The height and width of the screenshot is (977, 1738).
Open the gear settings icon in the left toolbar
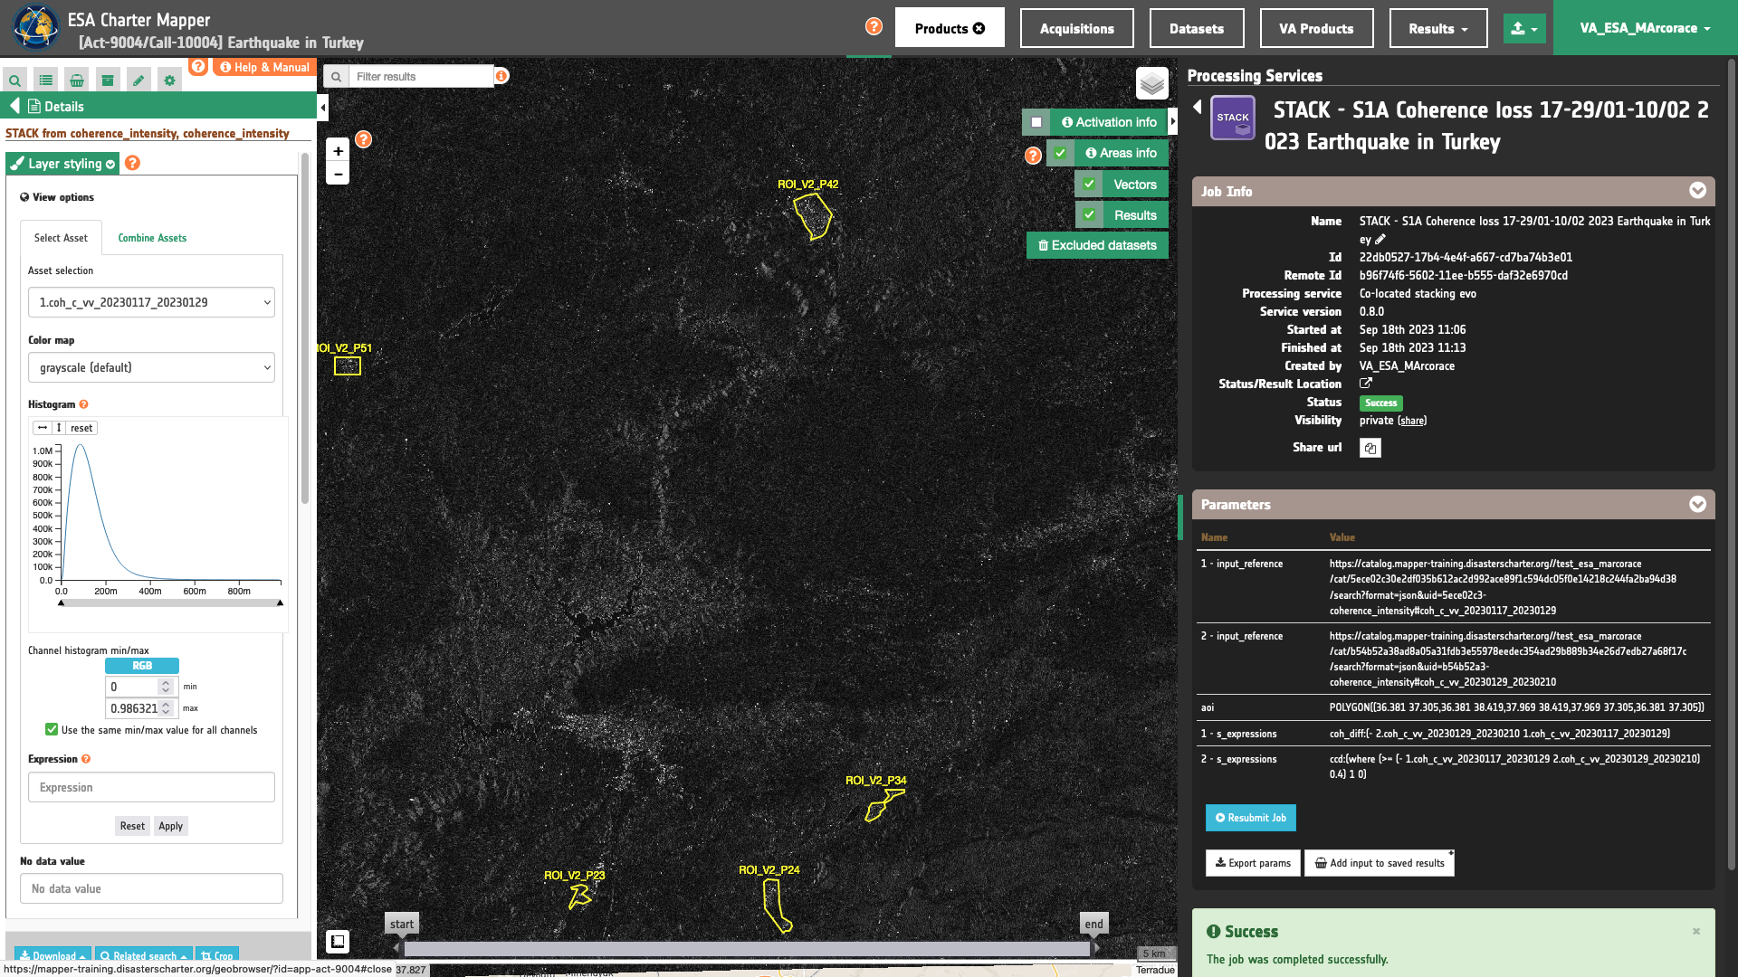point(169,81)
